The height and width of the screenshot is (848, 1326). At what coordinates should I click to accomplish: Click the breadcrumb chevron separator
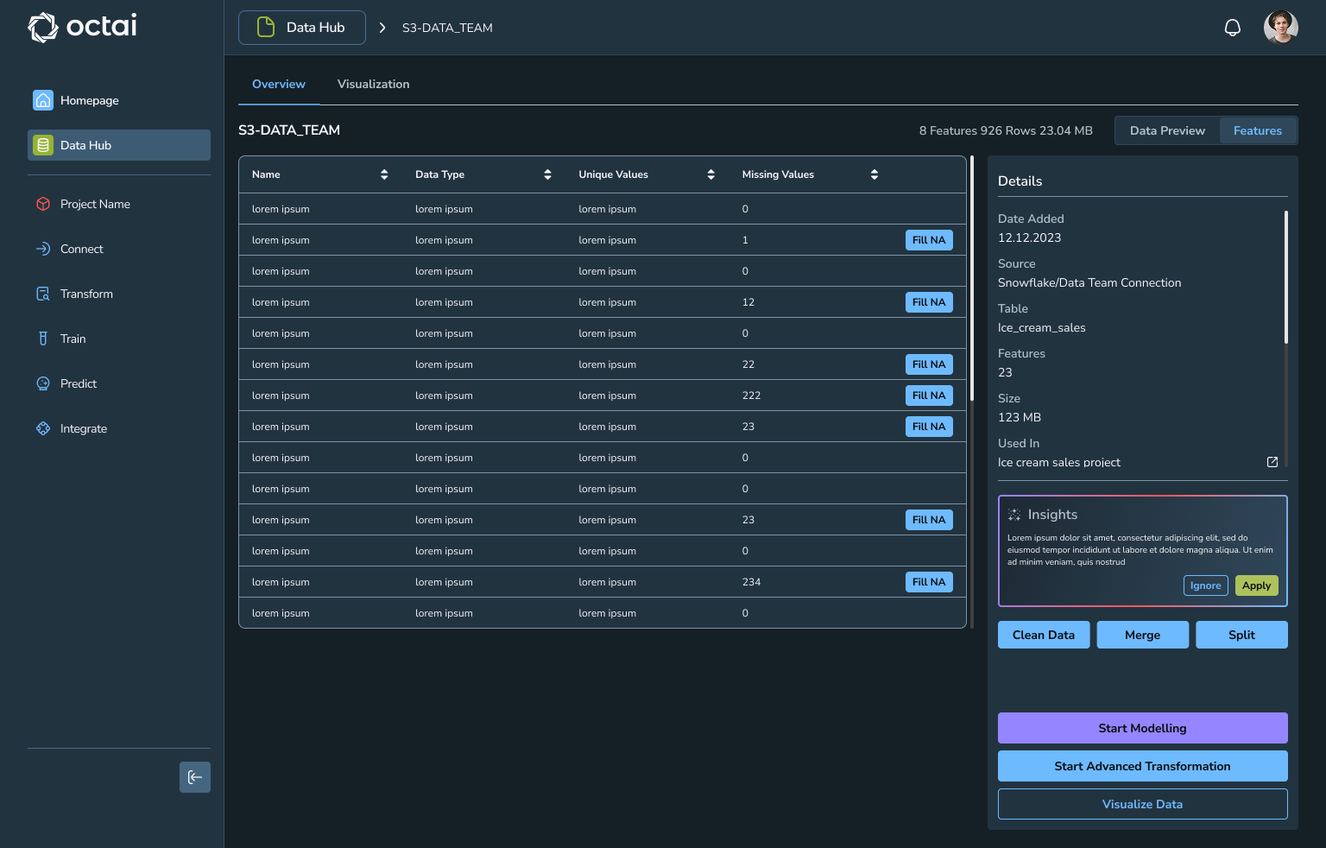382,28
